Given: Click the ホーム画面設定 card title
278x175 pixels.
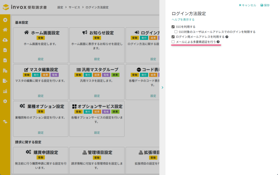Looking at the screenshot, I should pos(46,33).
